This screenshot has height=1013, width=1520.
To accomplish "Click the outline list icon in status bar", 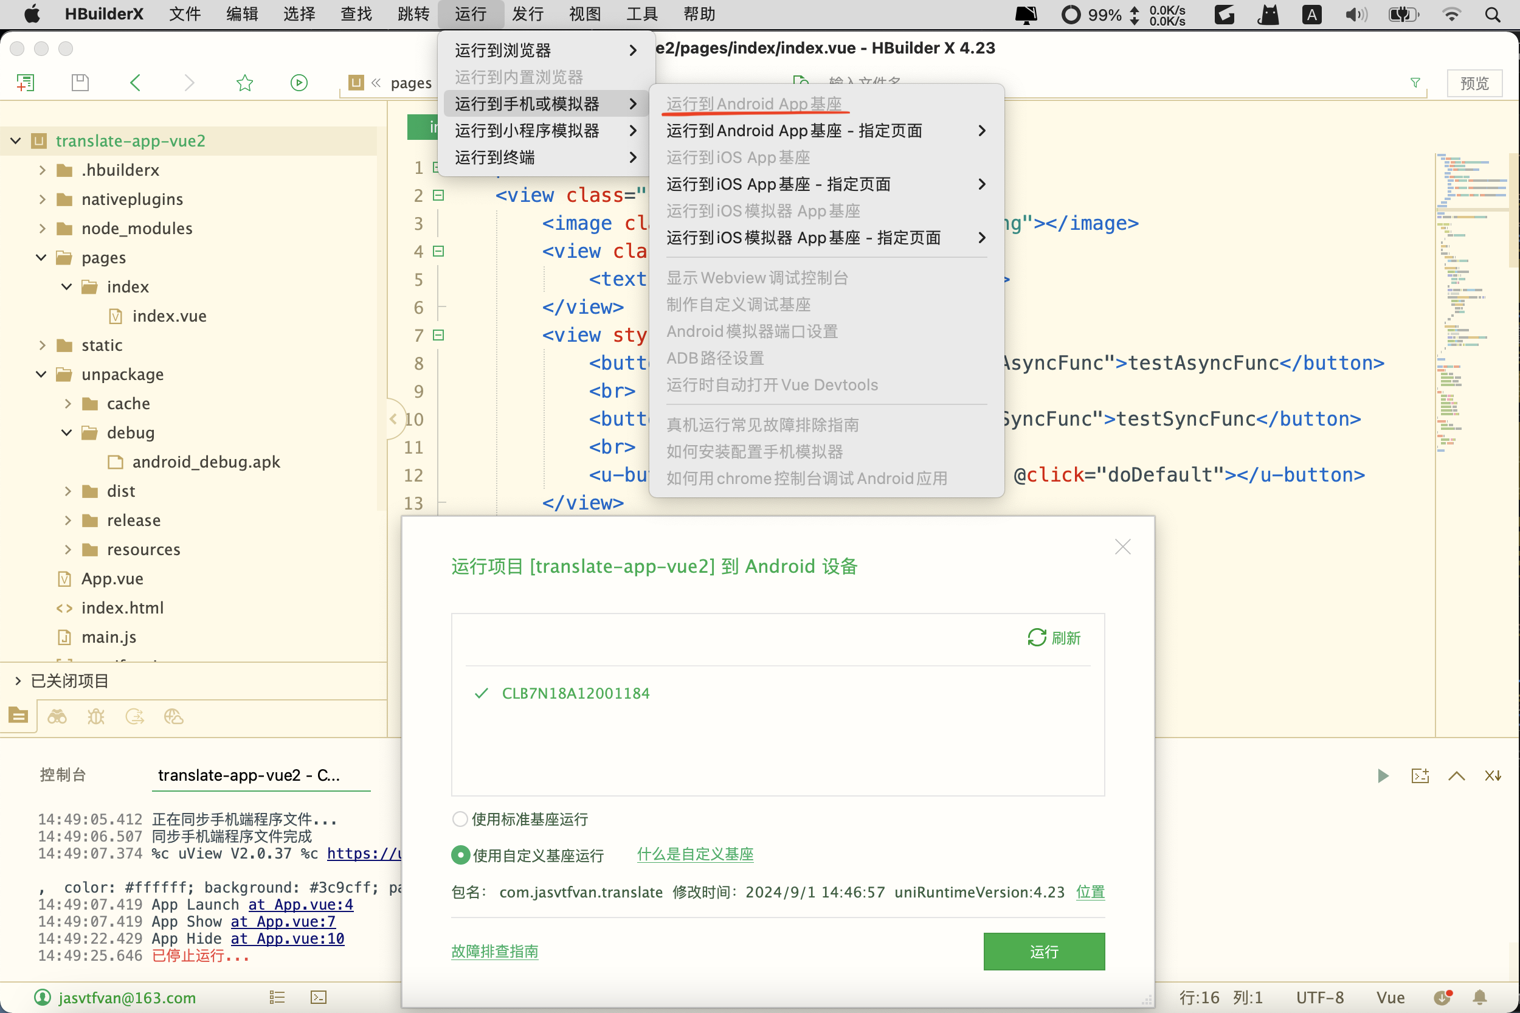I will [277, 997].
